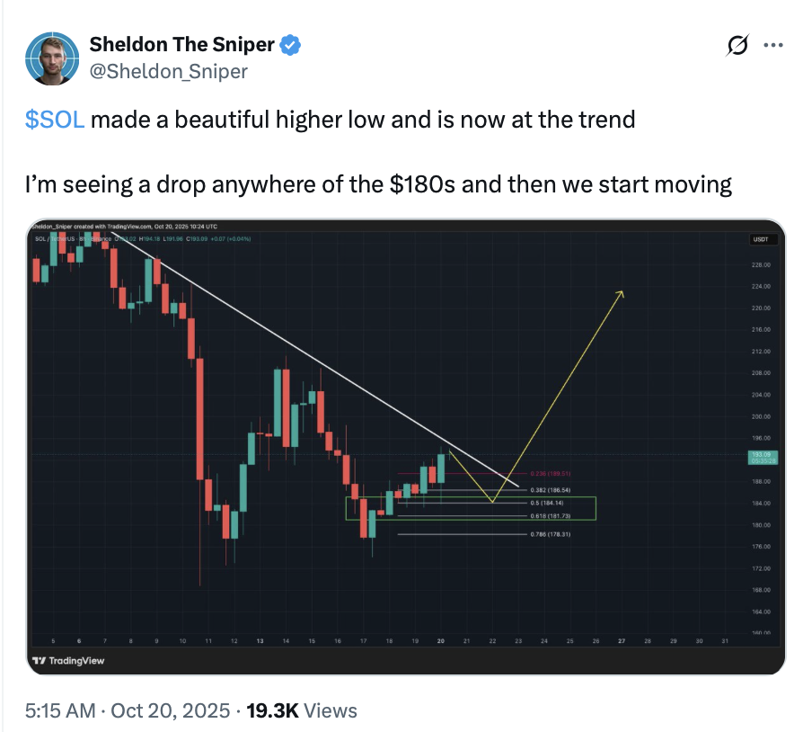The height and width of the screenshot is (732, 803).
Task: Click date 27 on the time axis
Action: click(x=622, y=641)
